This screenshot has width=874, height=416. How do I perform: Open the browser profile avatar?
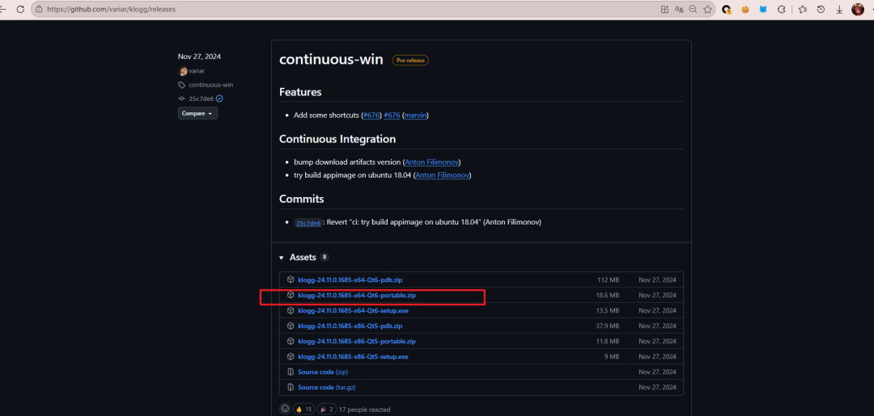tap(857, 9)
